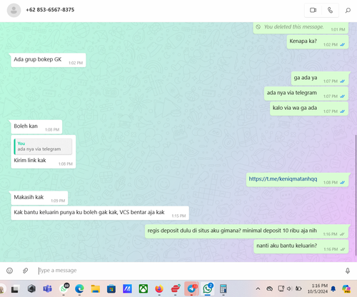Image resolution: width=357 pixels, height=297 pixels.
Task: Open the contact's profile picture
Action: [x=14, y=10]
